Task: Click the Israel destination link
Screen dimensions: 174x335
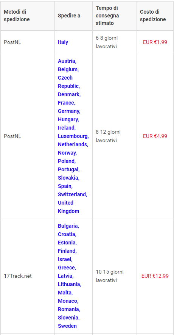Action: [x=65, y=259]
